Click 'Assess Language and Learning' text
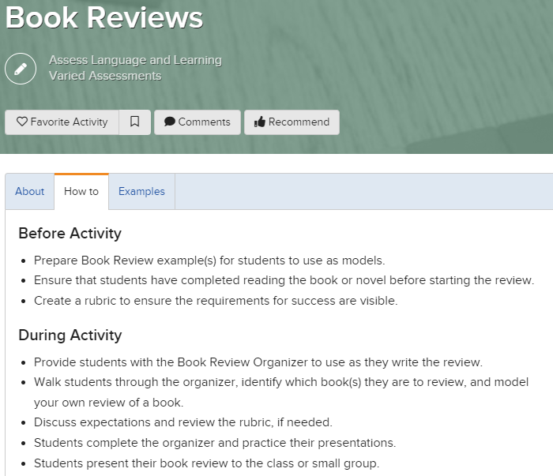Image resolution: width=553 pixels, height=476 pixels. (135, 60)
